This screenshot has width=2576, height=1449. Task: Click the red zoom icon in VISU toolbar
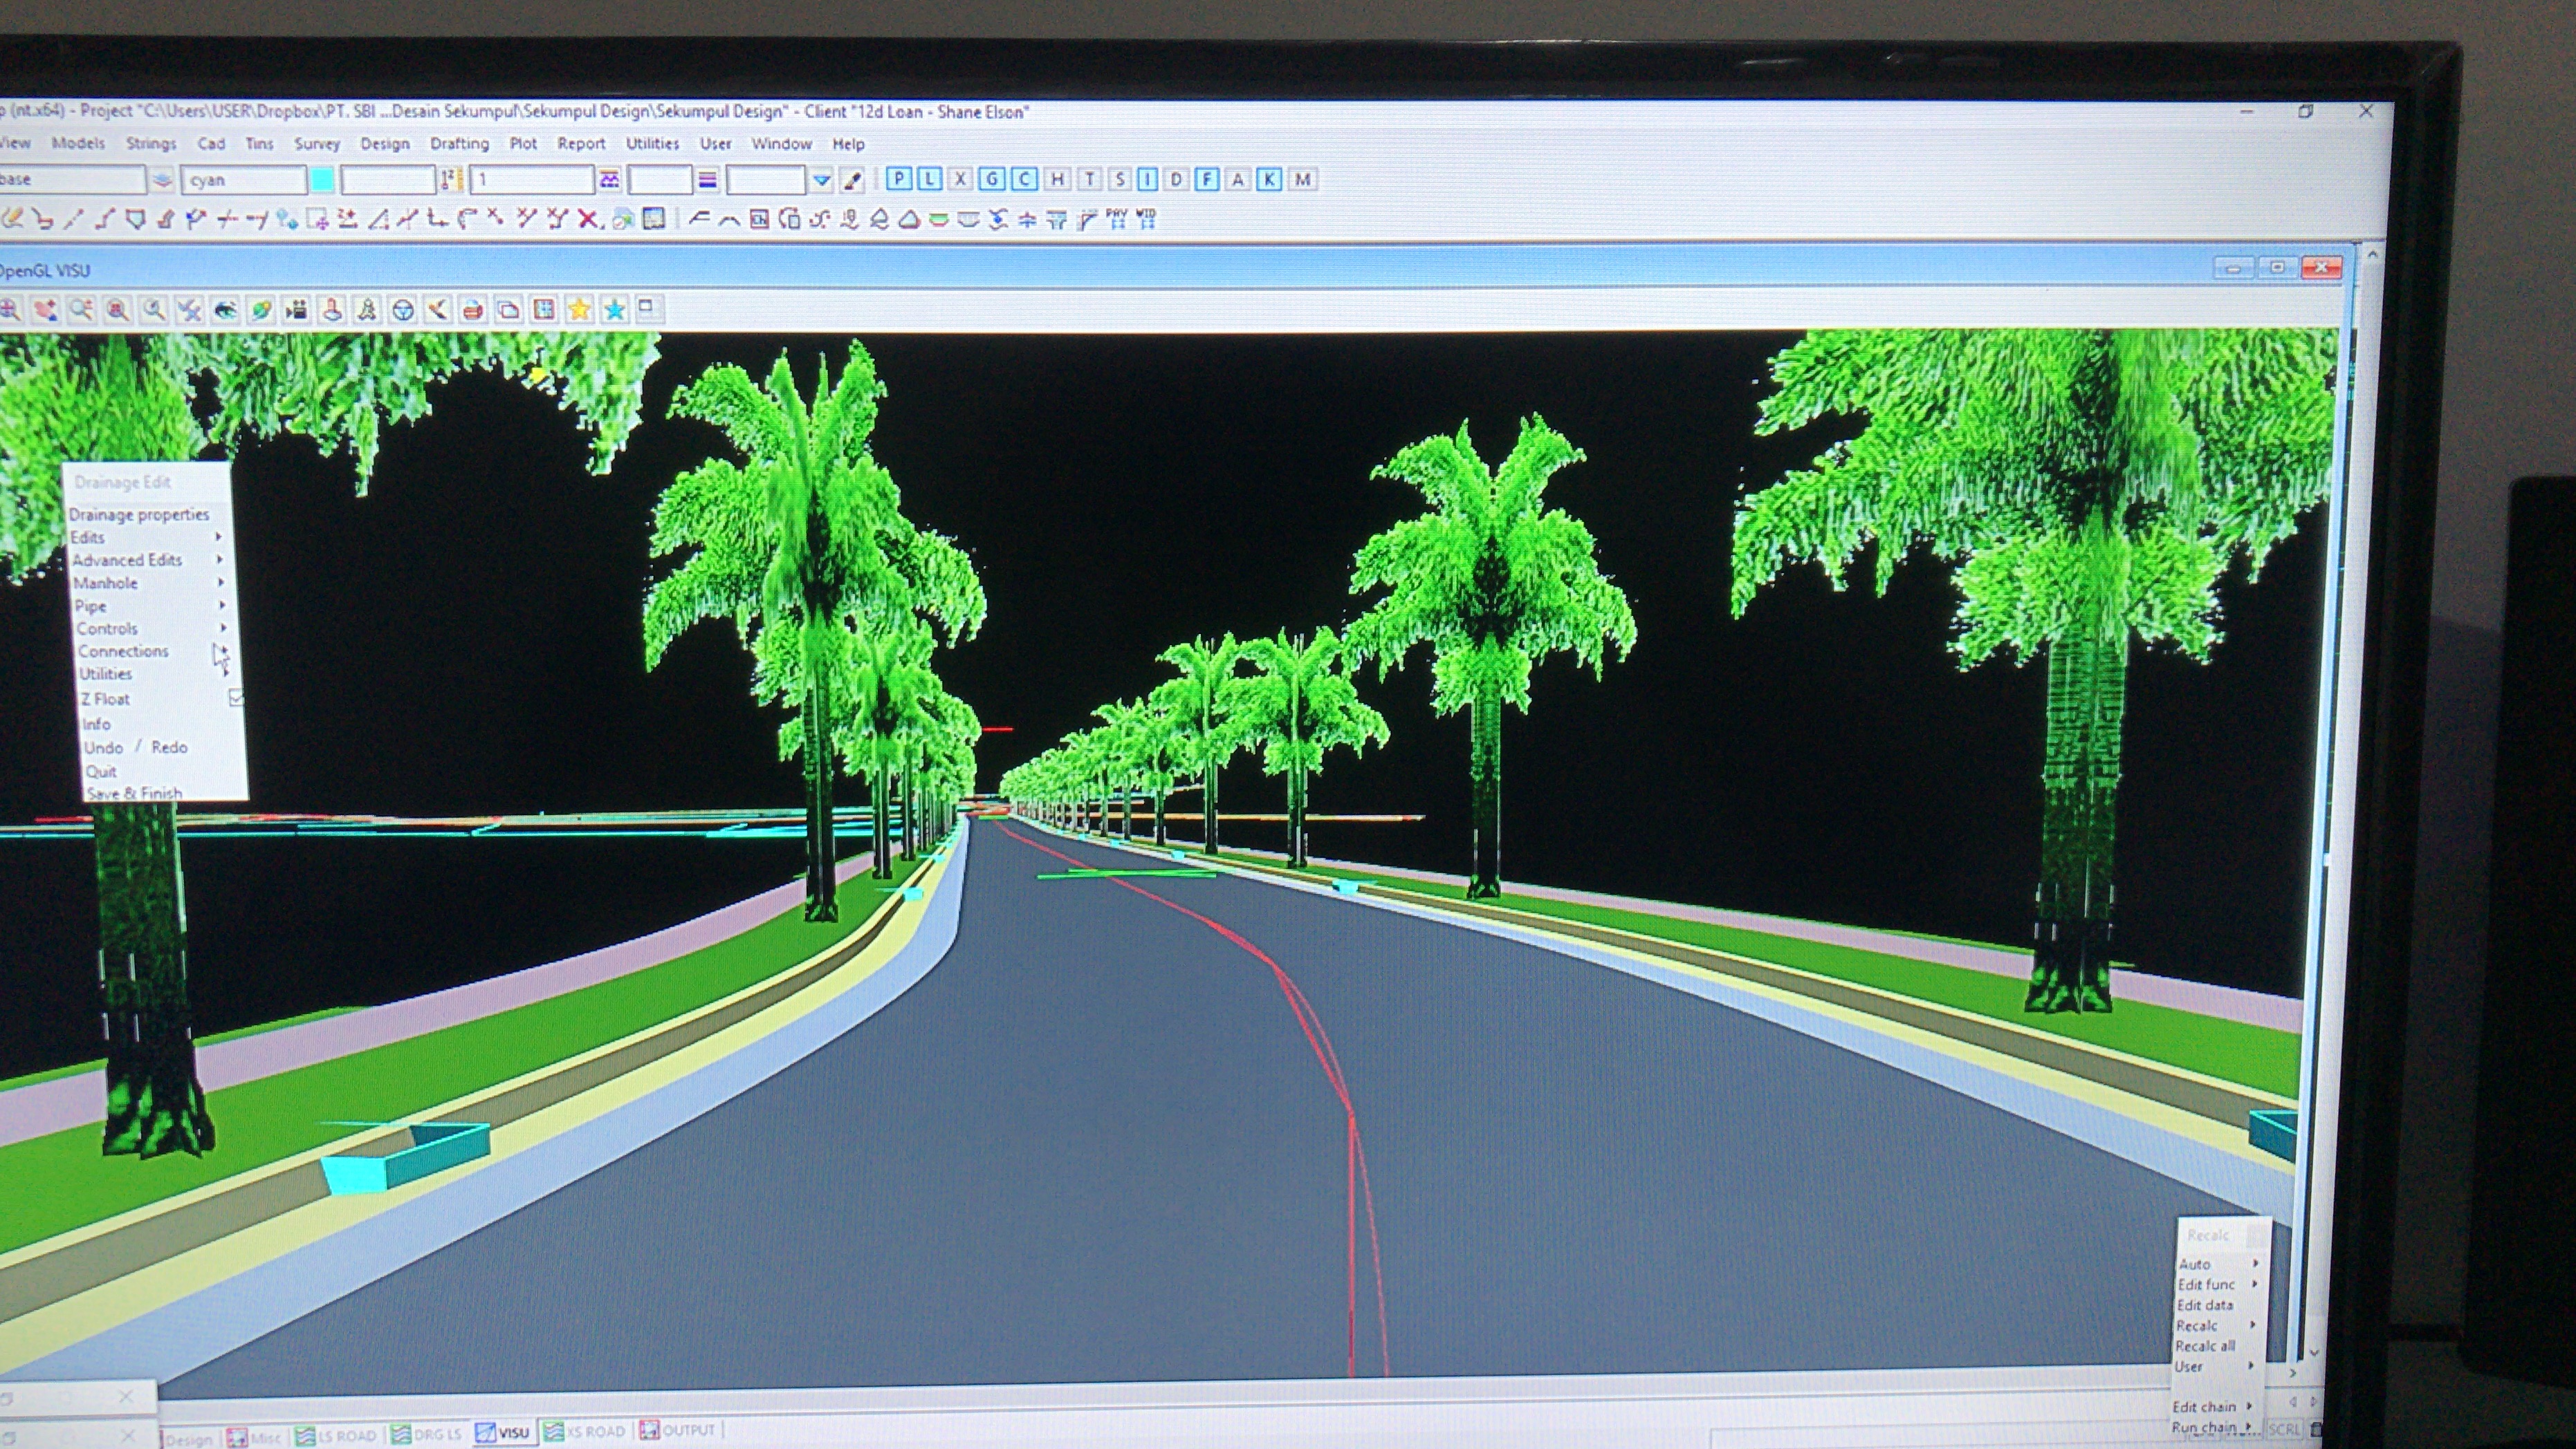pyautogui.click(x=117, y=311)
